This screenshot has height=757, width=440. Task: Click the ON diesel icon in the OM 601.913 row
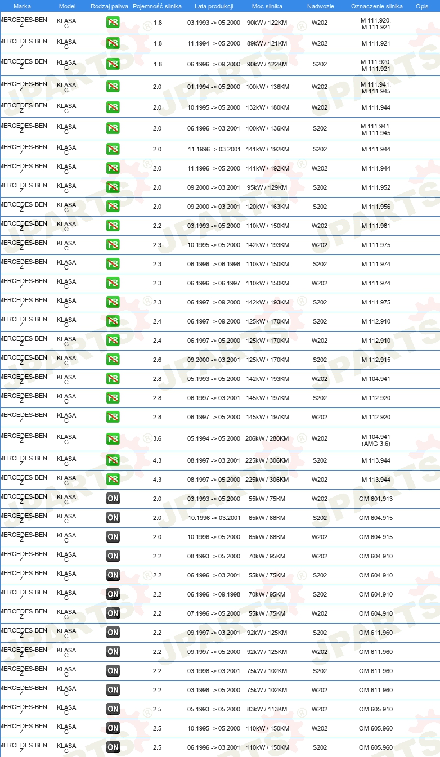click(113, 499)
